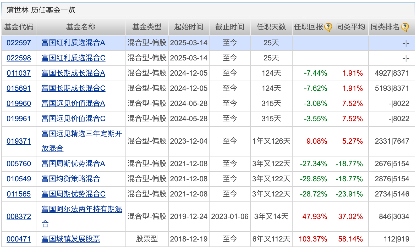Image resolution: width=417 pixels, height=247 pixels.
Task: Select the return value 103.37%
Action: click(313, 239)
